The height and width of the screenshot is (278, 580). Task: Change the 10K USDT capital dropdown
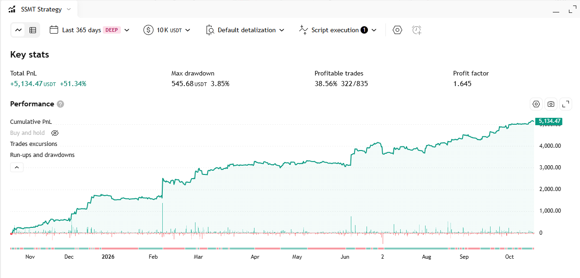click(167, 30)
